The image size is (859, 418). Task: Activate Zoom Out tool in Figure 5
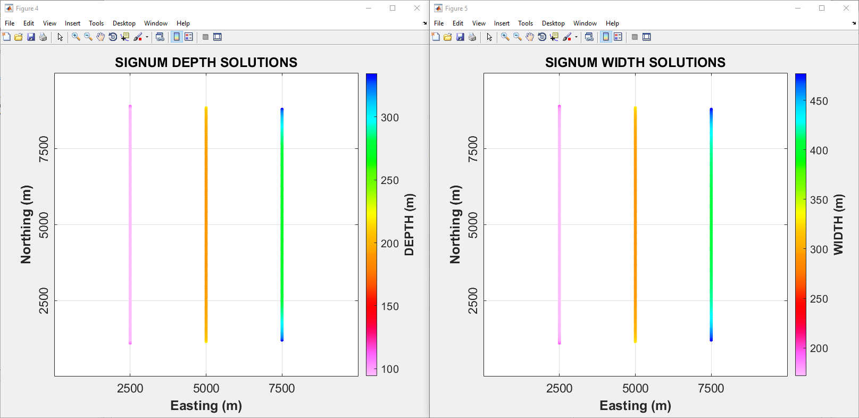518,37
